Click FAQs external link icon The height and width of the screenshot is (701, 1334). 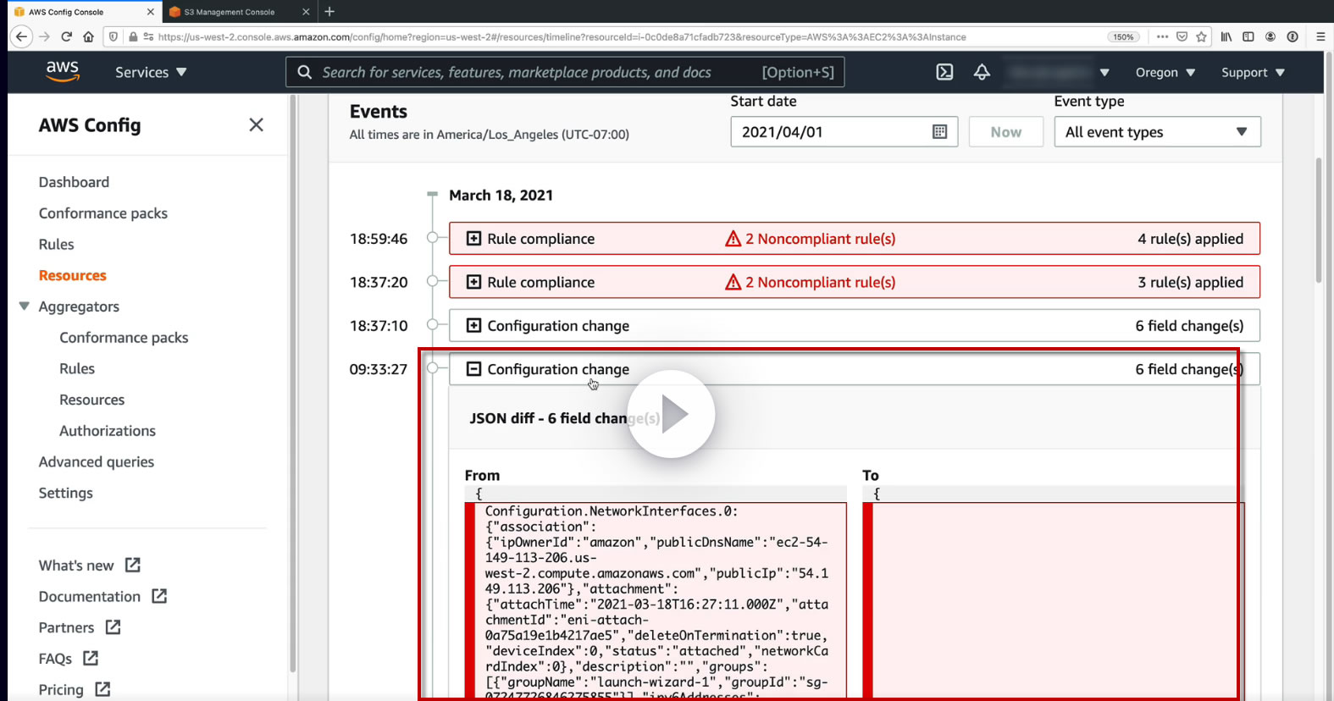(x=91, y=658)
